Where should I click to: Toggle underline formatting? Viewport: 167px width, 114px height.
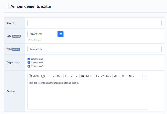[x=77, y=76]
